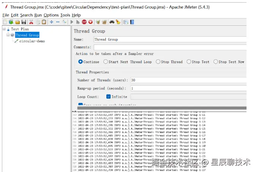Open Function Helper list icon
The width and height of the screenshot is (256, 172).
(x=126, y=22)
